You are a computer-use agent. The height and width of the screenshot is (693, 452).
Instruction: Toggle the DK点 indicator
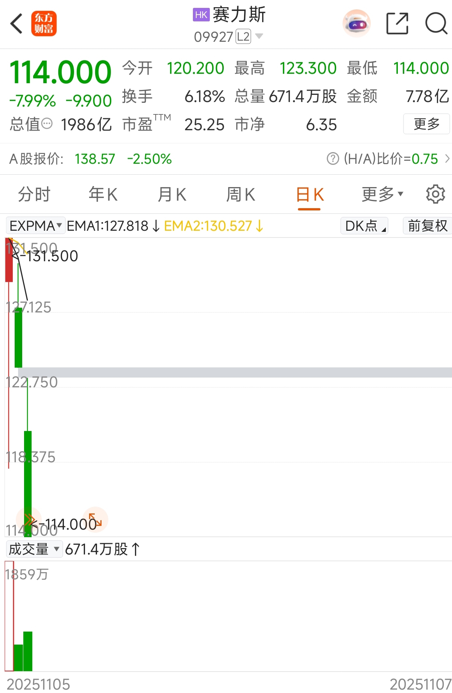pos(364,226)
